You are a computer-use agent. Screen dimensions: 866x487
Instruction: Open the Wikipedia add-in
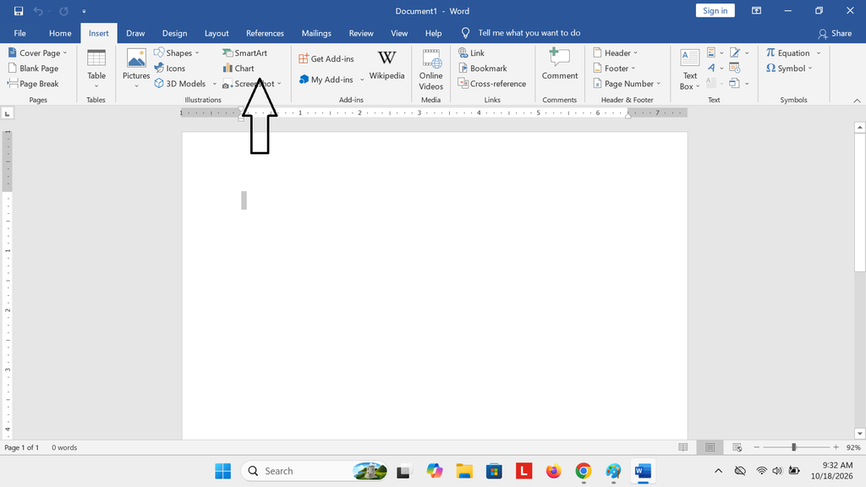point(386,65)
